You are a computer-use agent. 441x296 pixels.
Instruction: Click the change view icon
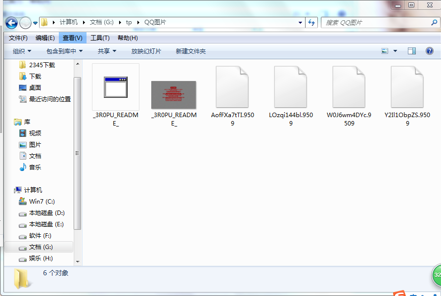pos(385,51)
